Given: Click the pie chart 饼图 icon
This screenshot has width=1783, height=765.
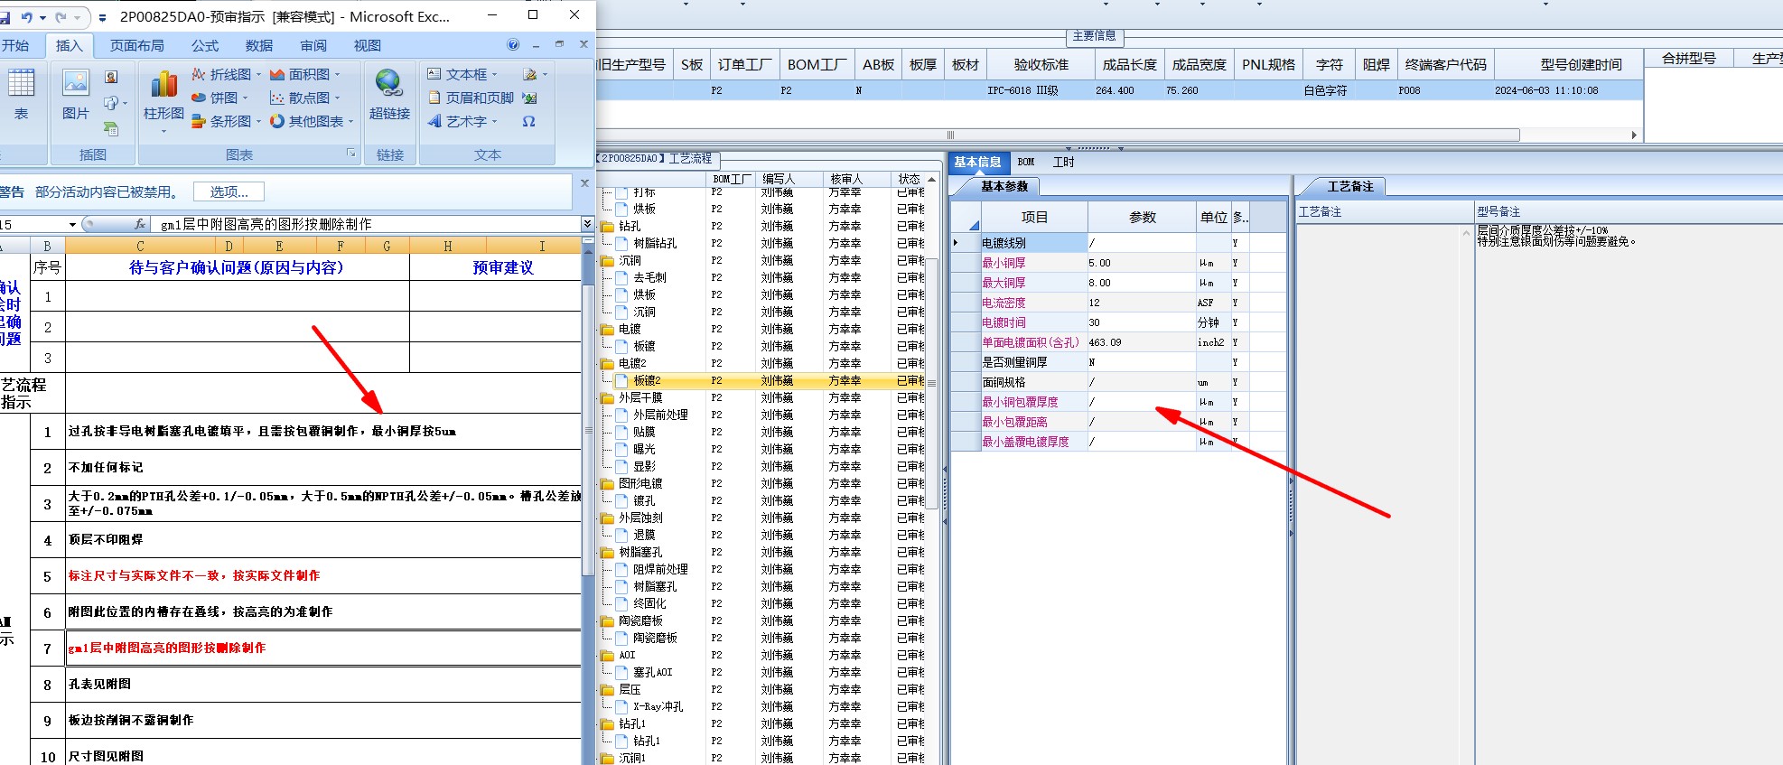Looking at the screenshot, I should (x=199, y=98).
